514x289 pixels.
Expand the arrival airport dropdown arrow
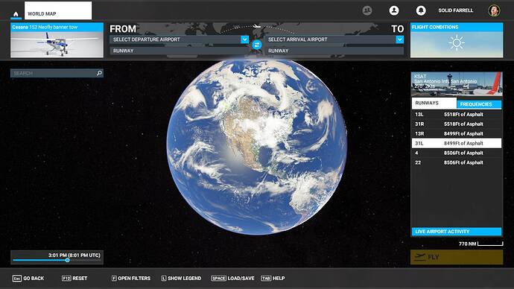click(399, 39)
